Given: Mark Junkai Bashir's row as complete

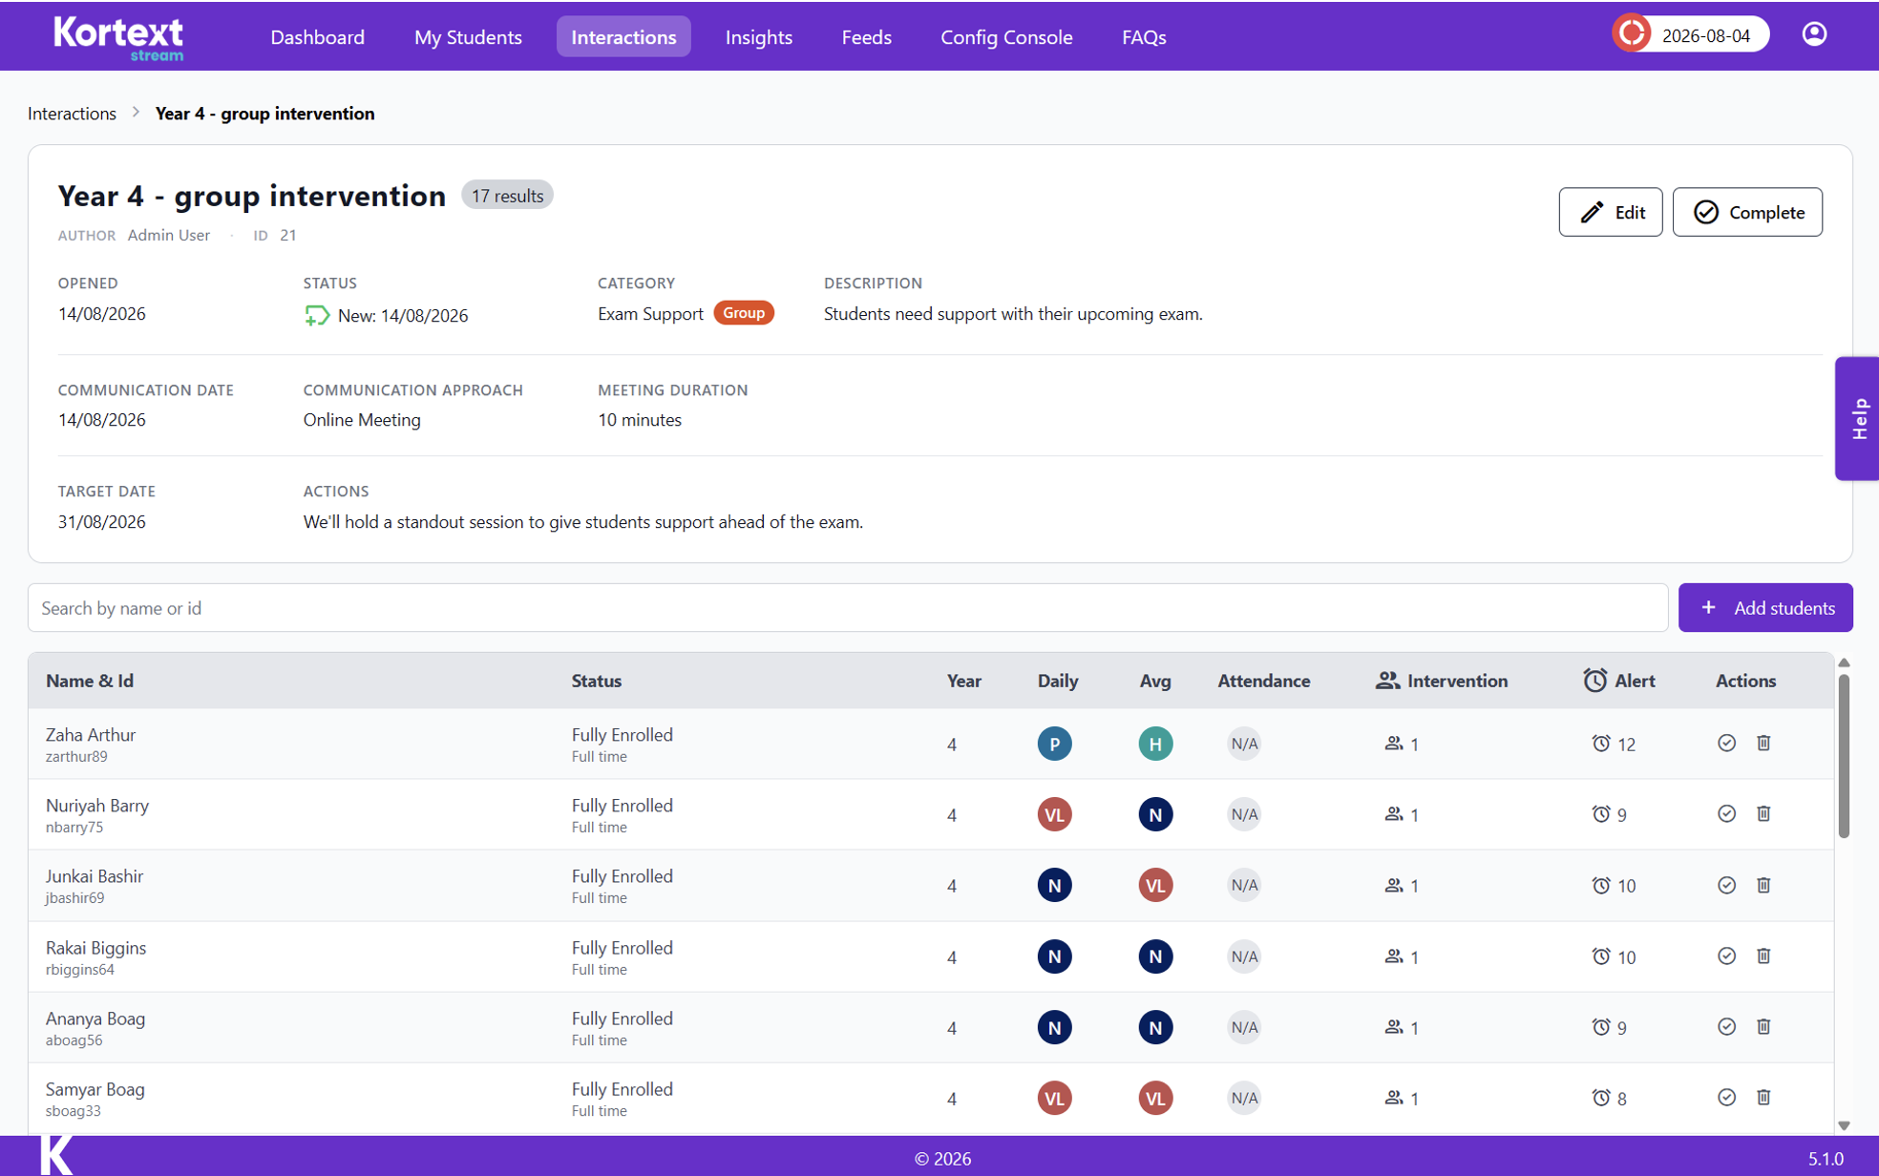Looking at the screenshot, I should point(1726,885).
